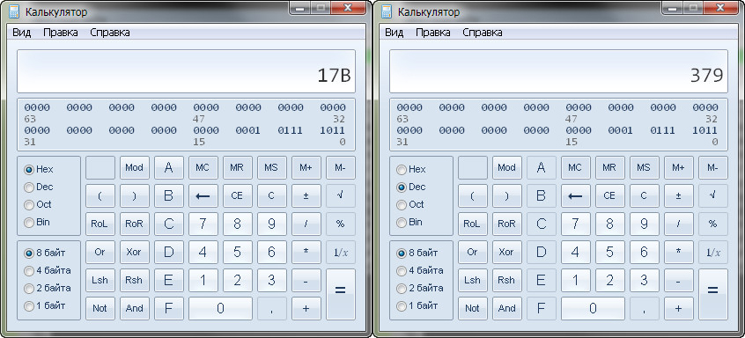This screenshot has width=745, height=338.
Task: Click Rsh button in right calculator
Action: [506, 280]
